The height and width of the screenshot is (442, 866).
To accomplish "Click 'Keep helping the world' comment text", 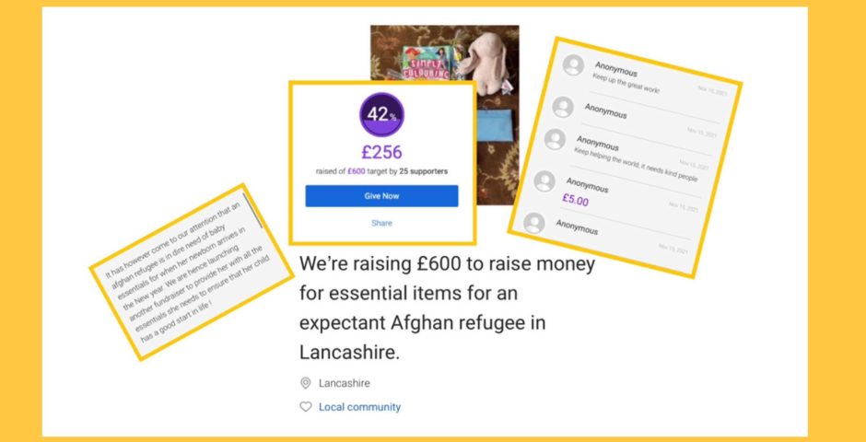I will coord(635,165).
